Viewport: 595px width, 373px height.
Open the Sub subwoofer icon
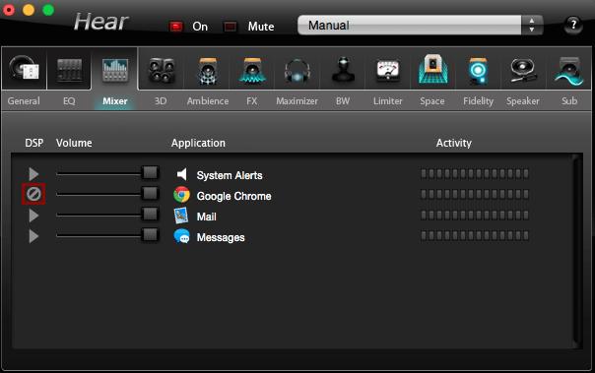click(x=568, y=71)
